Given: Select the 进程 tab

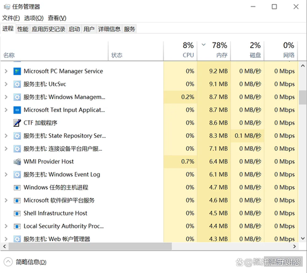Looking at the screenshot, I should pyautogui.click(x=8, y=29).
